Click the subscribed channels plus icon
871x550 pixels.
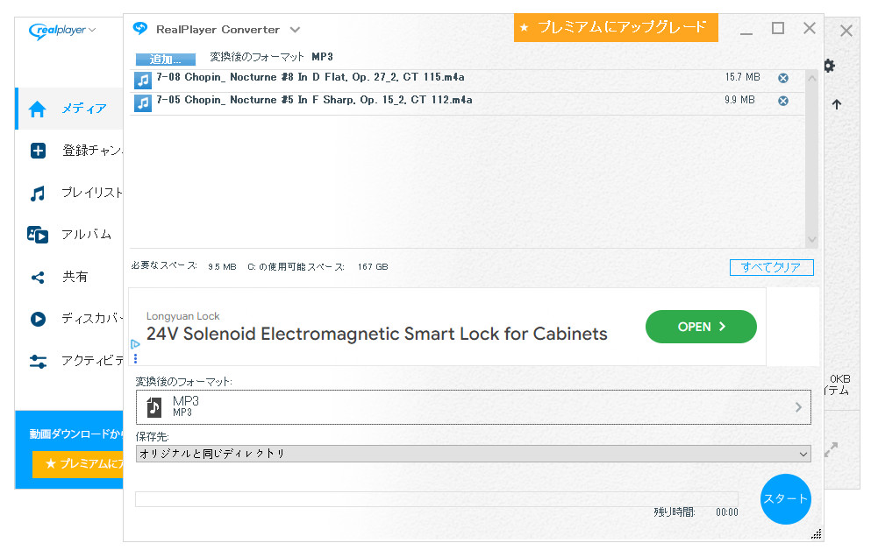[x=38, y=151]
